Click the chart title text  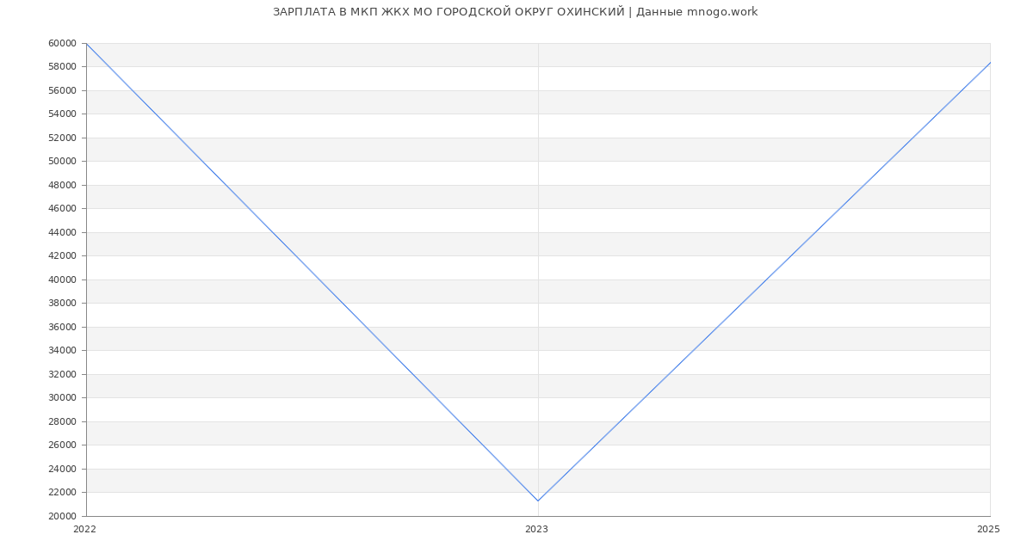[x=515, y=12]
